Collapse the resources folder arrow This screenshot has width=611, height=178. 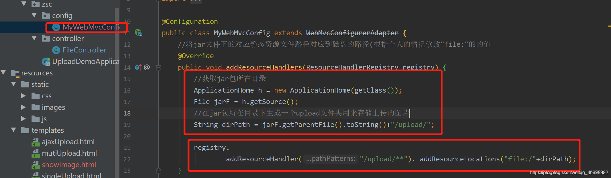pyautogui.click(x=3, y=73)
